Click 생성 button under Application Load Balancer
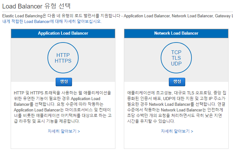Viewport: 233px width, 164px height. (64, 82)
